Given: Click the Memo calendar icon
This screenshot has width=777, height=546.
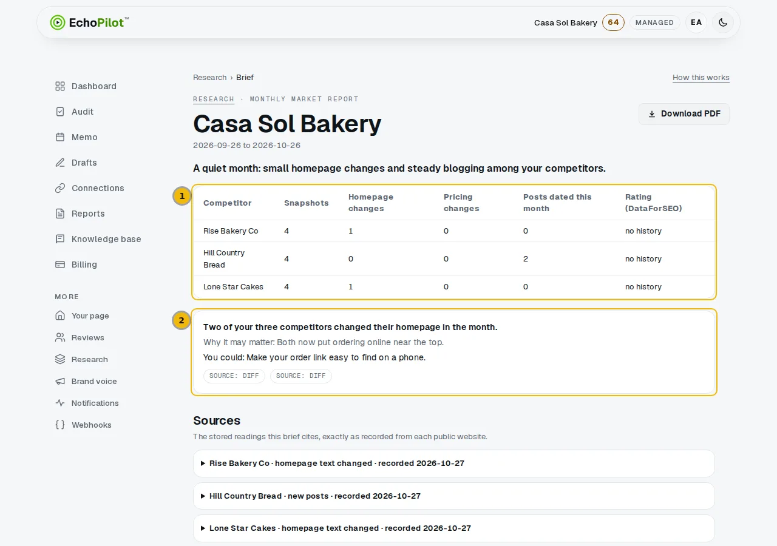Looking at the screenshot, I should (60, 137).
